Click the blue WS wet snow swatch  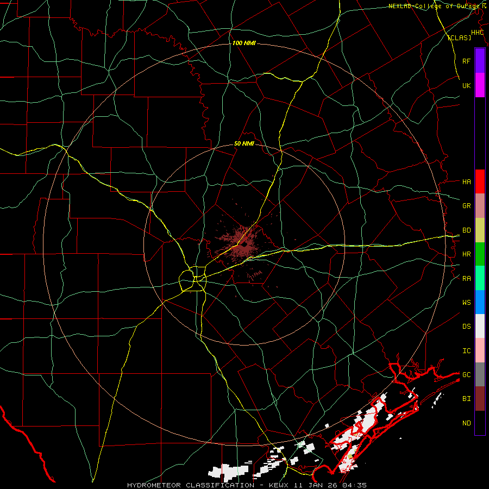[480, 302]
